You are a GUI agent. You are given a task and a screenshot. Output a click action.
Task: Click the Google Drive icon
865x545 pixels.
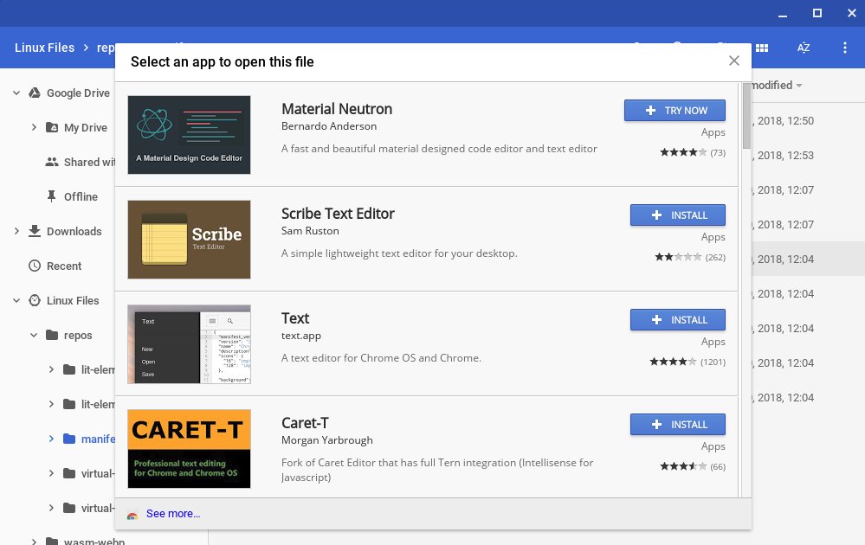[x=35, y=93]
